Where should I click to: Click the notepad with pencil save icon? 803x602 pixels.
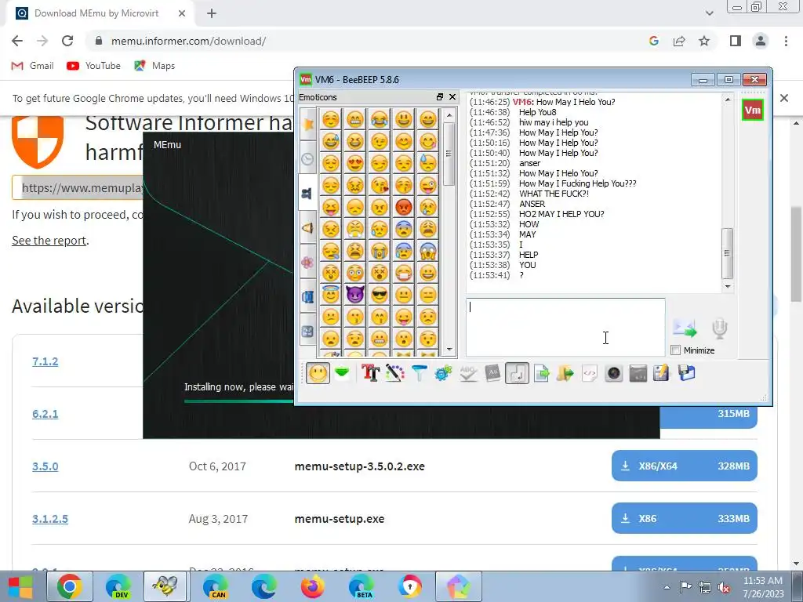661,372
